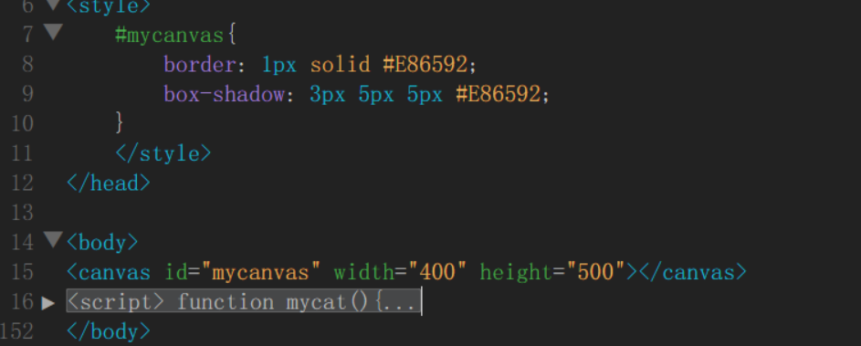This screenshot has height=346, width=861.
Task: Collapse the #mycanvas rule fold triangle
Action: 52,32
